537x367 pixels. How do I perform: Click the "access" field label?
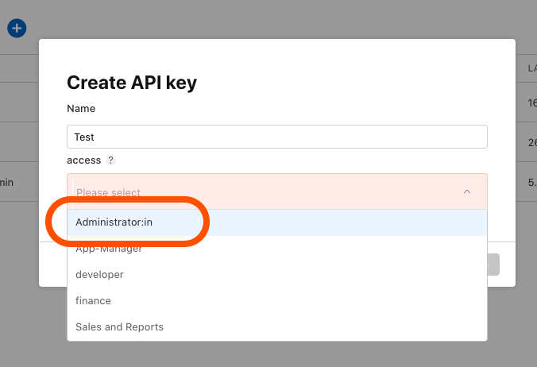(83, 160)
